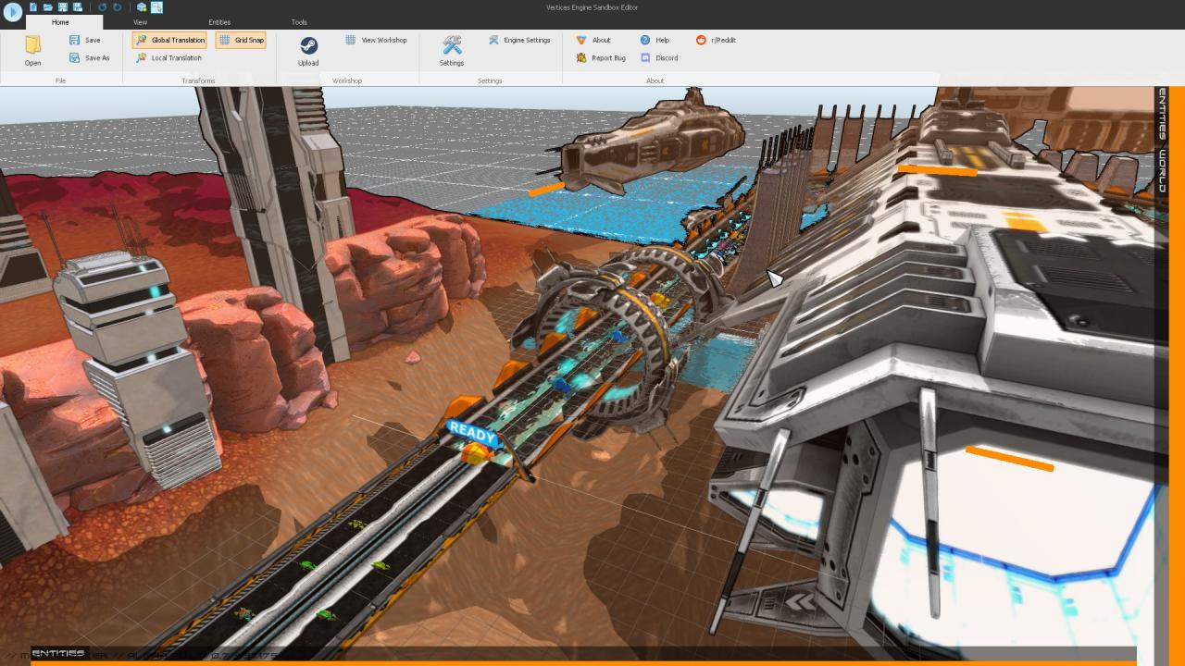Open Settings with the wrench icon
Image resolution: width=1185 pixels, height=666 pixels.
451,46
